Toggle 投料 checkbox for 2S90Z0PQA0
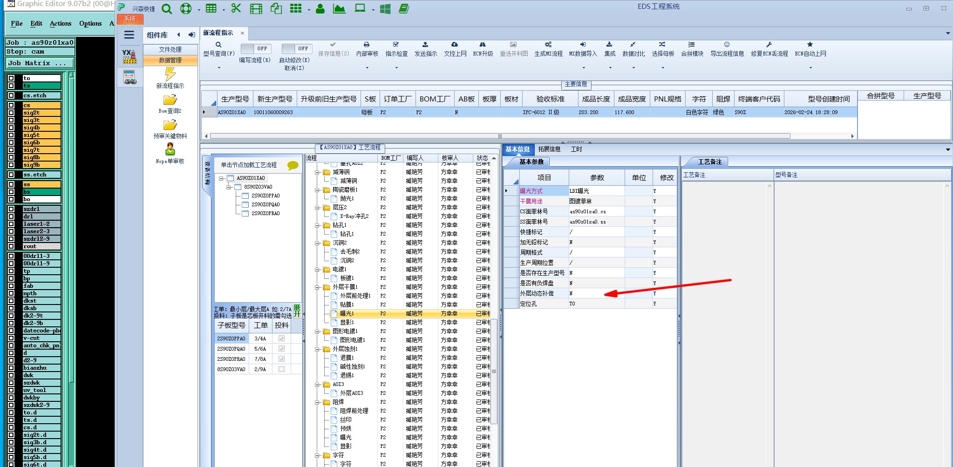The height and width of the screenshot is (467, 953). pyautogui.click(x=281, y=349)
